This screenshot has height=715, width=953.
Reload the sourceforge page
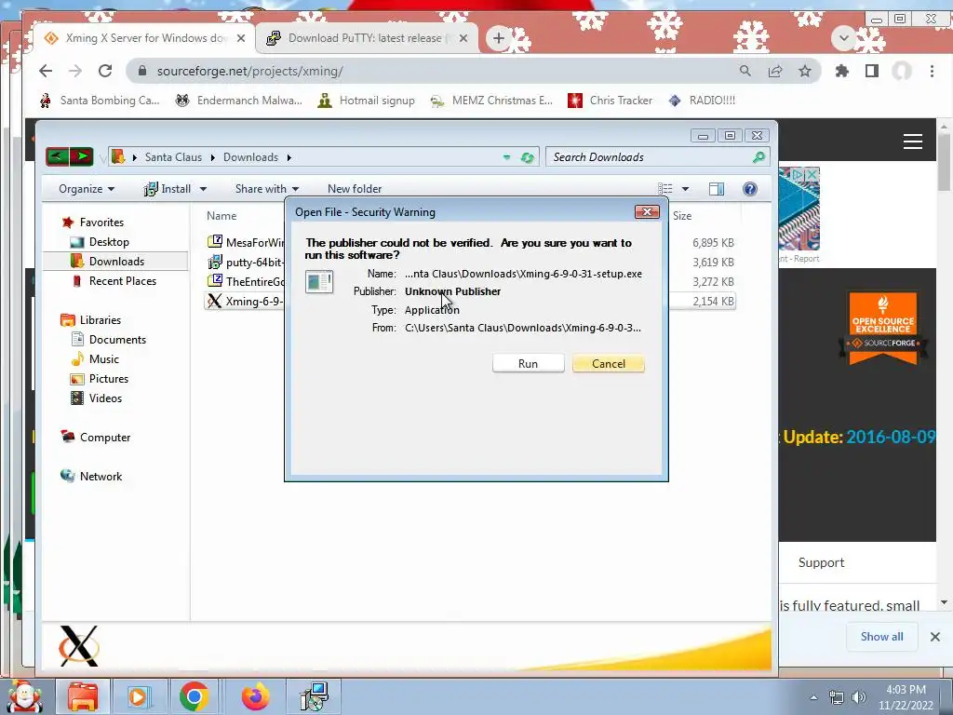point(105,71)
